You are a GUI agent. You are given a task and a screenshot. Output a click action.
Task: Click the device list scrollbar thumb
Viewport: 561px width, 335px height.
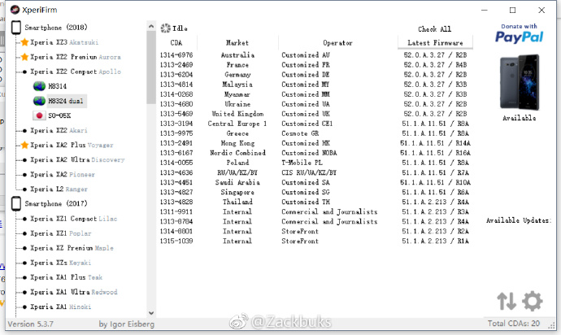pos(151,67)
